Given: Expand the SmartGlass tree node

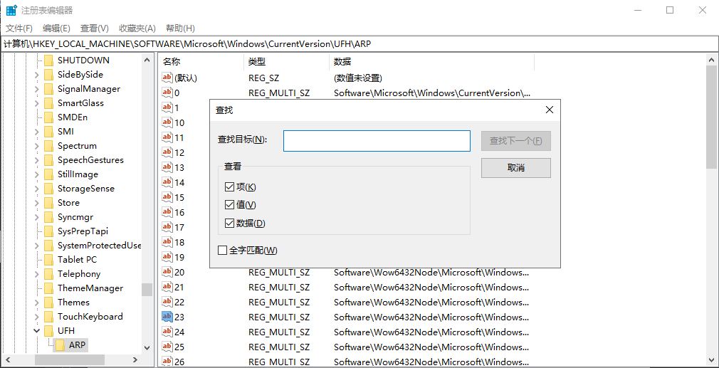Looking at the screenshot, I should pyautogui.click(x=37, y=102).
